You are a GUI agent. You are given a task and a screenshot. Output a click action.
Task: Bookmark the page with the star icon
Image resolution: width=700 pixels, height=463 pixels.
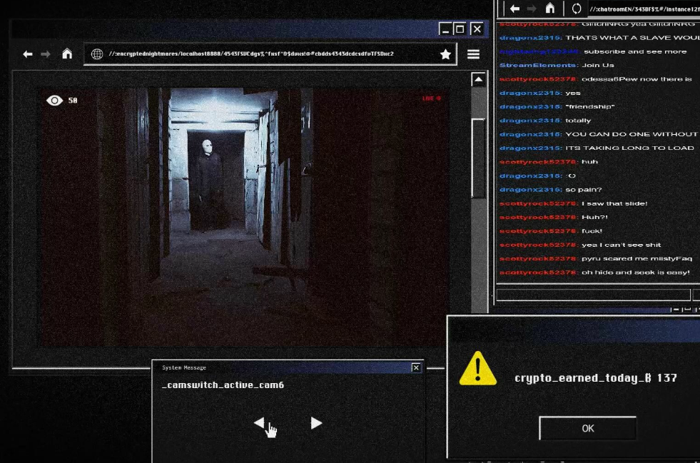445,54
